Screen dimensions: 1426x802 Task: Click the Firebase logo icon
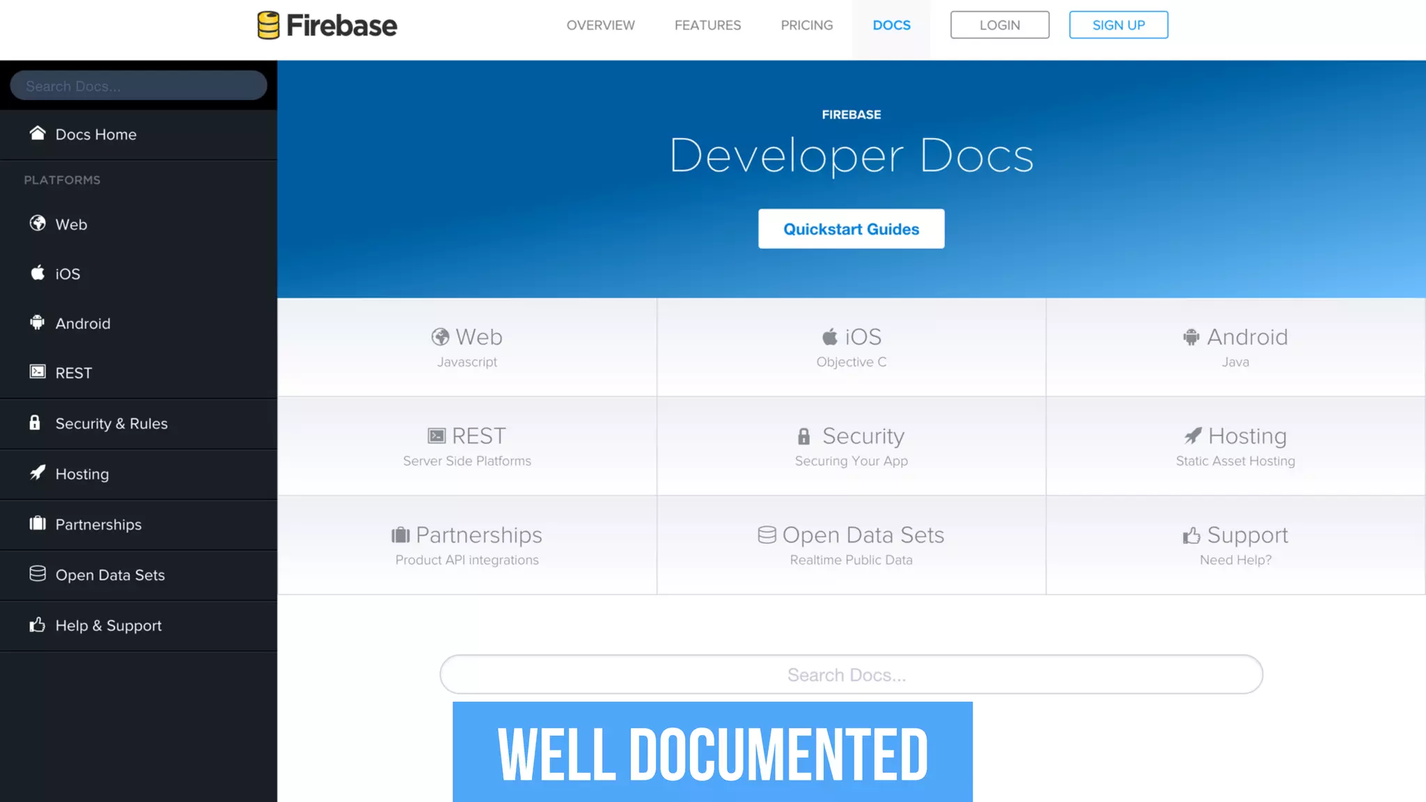coord(268,26)
